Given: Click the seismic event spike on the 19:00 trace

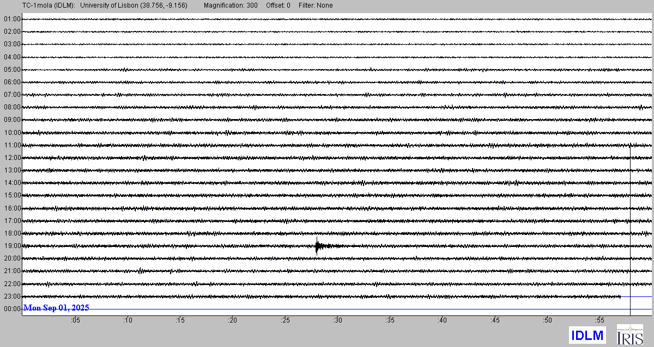Looking at the screenshot, I should click(x=317, y=246).
